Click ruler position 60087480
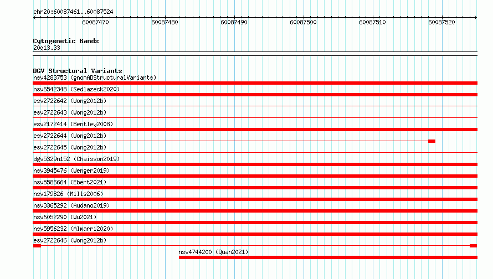Screen dimensions: 493x279 (x=165, y=22)
